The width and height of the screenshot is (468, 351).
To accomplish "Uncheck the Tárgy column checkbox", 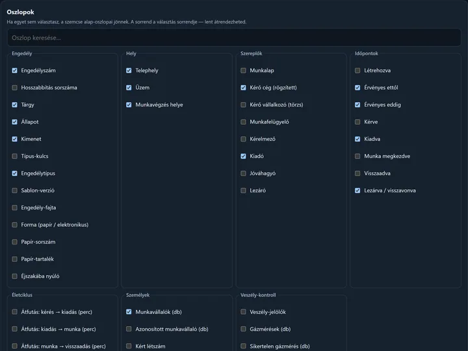I will (14, 105).
